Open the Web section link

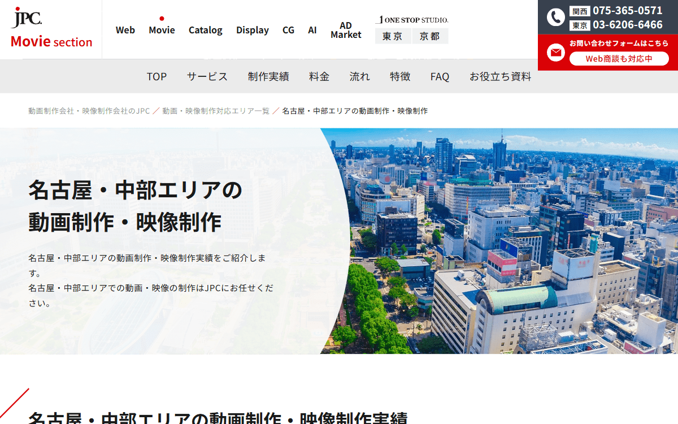tap(125, 30)
